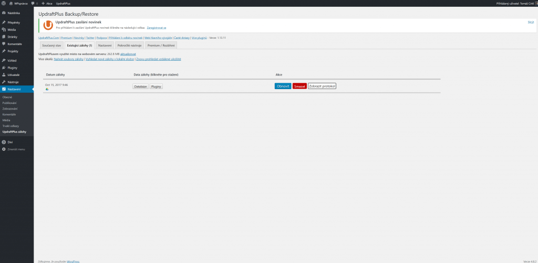The height and width of the screenshot is (263, 538).
Task: Open the Premium link in header links
Action: (x=67, y=38)
